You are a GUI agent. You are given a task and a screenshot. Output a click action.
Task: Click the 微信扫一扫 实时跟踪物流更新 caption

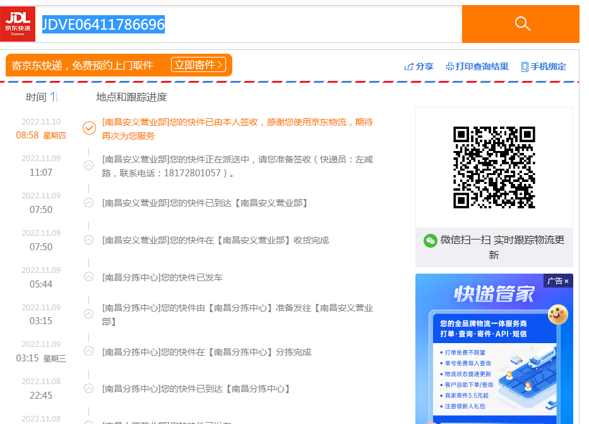pyautogui.click(x=503, y=247)
